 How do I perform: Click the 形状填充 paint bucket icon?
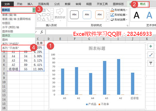tap(112, 10)
